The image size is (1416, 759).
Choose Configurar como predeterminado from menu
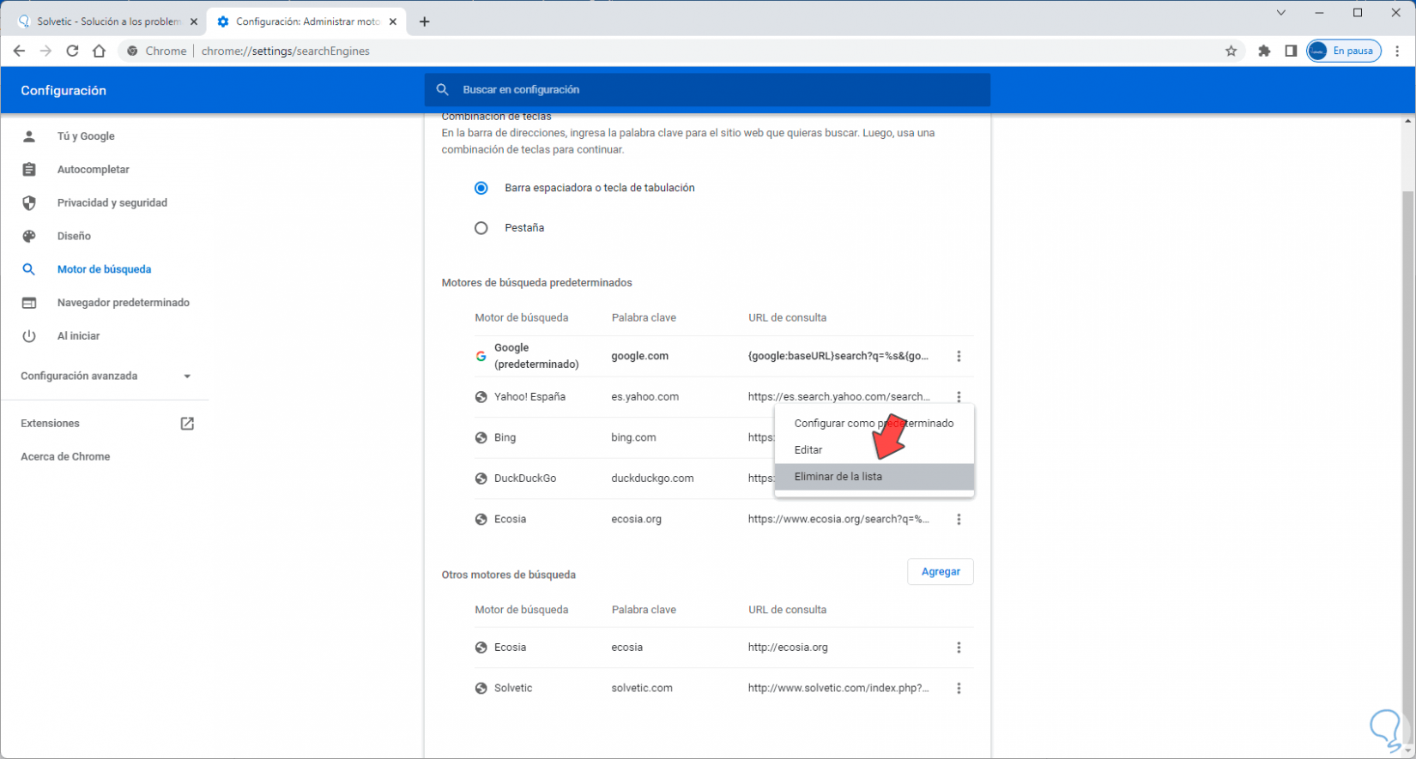pyautogui.click(x=874, y=423)
